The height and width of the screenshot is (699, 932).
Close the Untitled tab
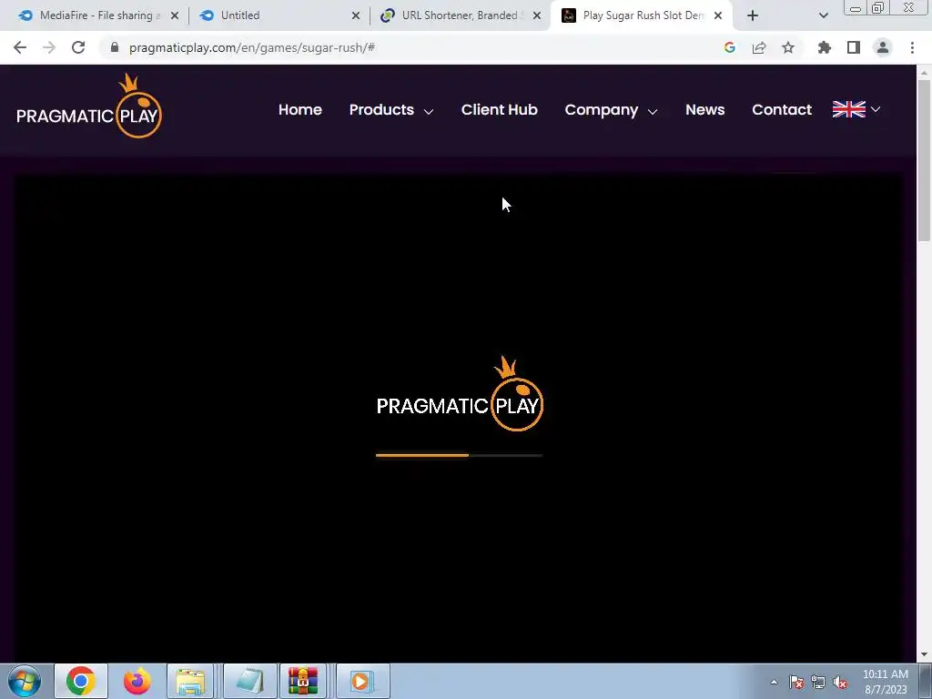coord(356,15)
